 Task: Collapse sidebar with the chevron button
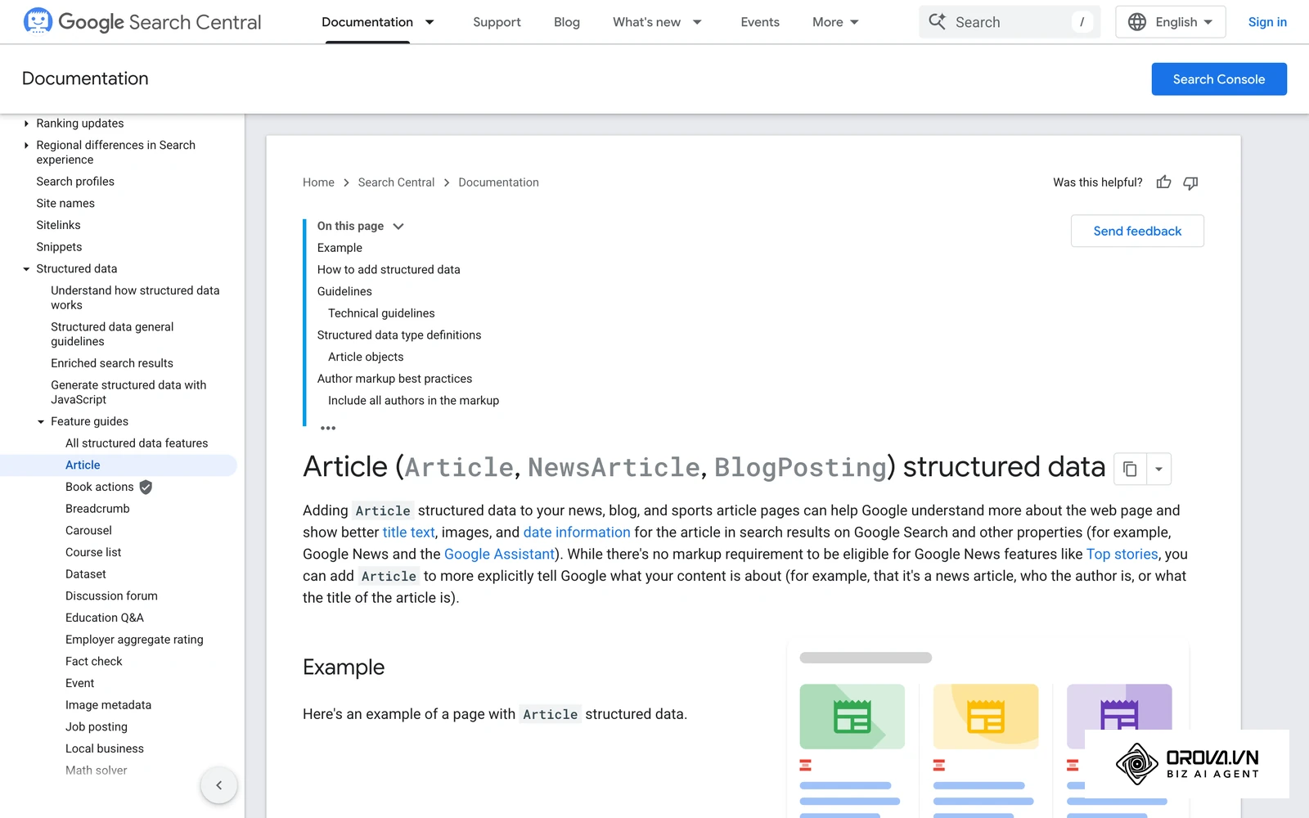point(219,785)
